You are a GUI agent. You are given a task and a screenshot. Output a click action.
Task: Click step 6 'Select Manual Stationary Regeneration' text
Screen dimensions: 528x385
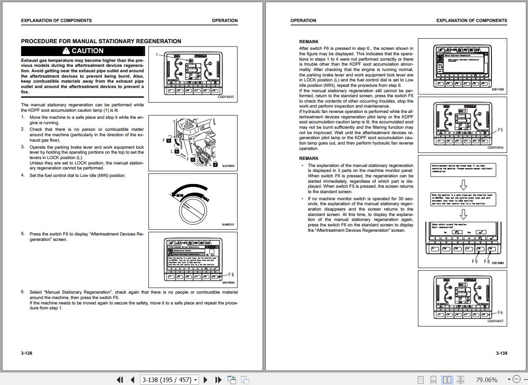pos(133,300)
